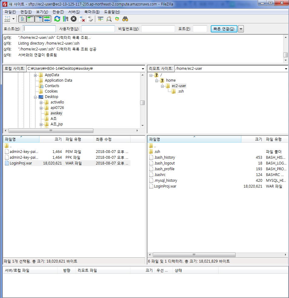Sort local files by 최종 수정 column
Image resolution: width=289 pixels, height=298 pixels.
coord(112,139)
